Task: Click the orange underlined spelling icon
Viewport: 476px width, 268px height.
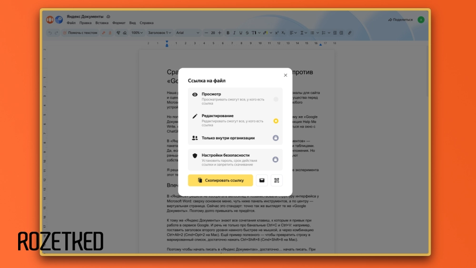Action: tap(110, 33)
